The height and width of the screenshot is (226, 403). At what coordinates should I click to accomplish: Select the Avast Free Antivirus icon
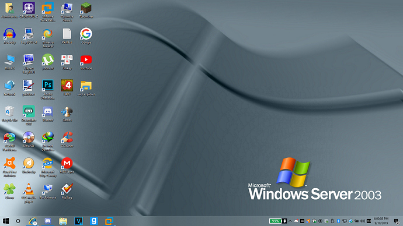9,167
